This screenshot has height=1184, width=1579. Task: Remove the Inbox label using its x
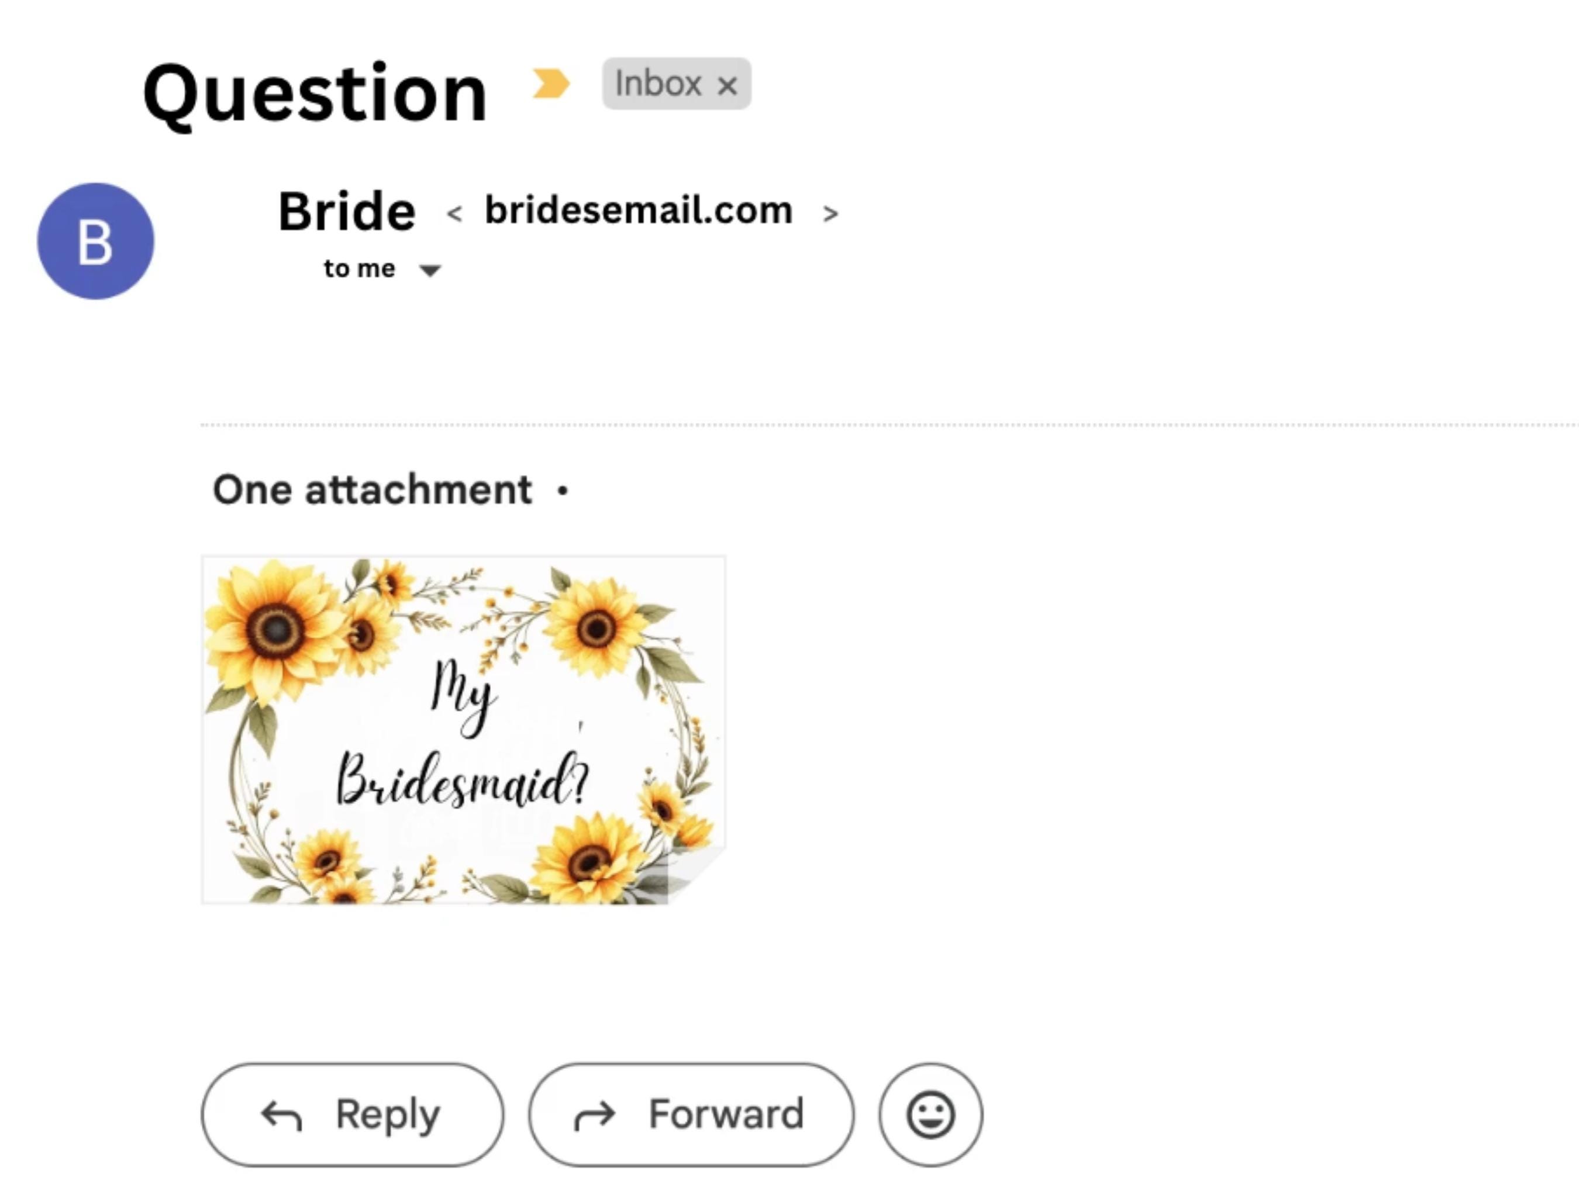point(728,85)
